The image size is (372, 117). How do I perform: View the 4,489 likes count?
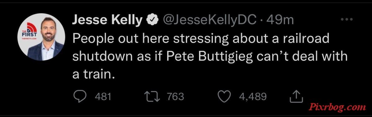(253, 97)
